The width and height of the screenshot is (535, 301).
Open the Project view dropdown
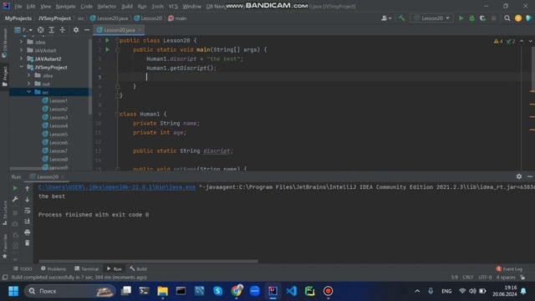(x=23, y=30)
